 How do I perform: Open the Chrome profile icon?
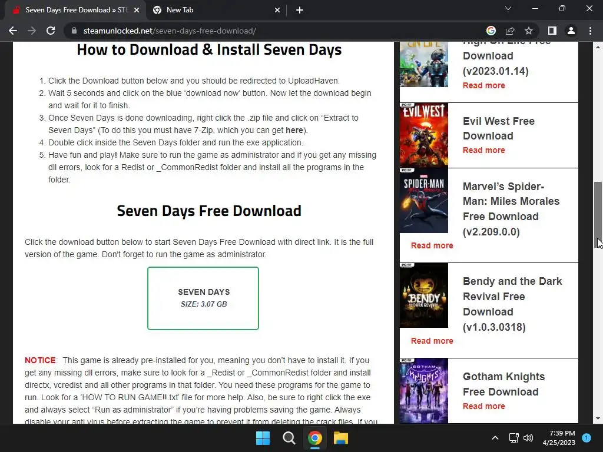[x=571, y=31]
